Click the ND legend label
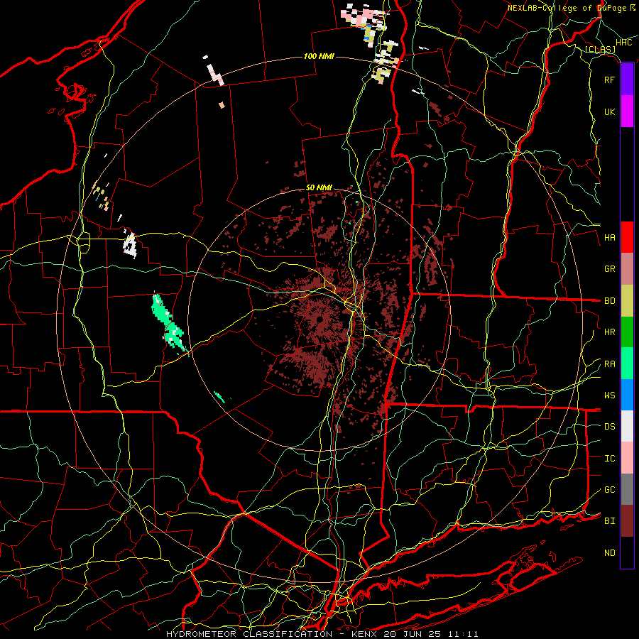Screen dimensions: 639x639 click(609, 553)
